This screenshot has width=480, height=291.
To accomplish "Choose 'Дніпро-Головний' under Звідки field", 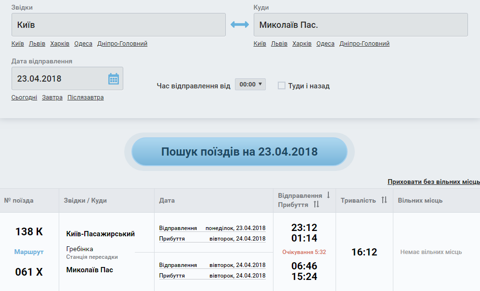I will click(122, 44).
